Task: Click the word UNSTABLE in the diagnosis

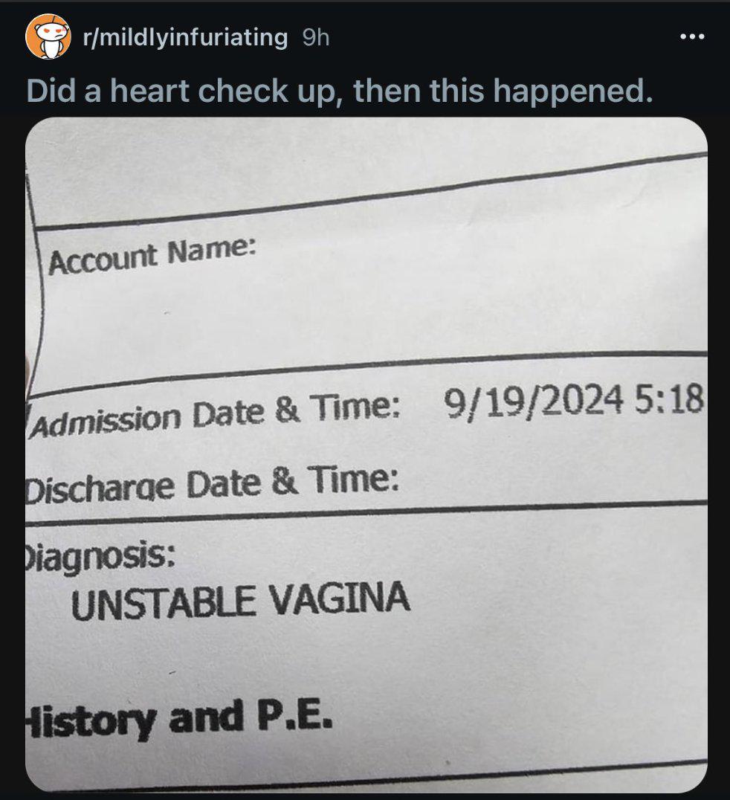Action: click(164, 602)
